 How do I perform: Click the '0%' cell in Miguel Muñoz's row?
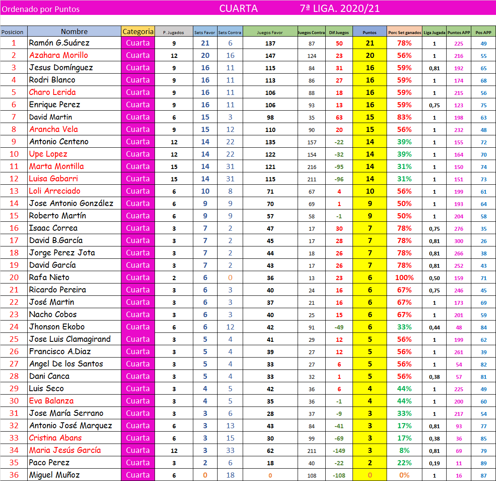click(x=404, y=475)
